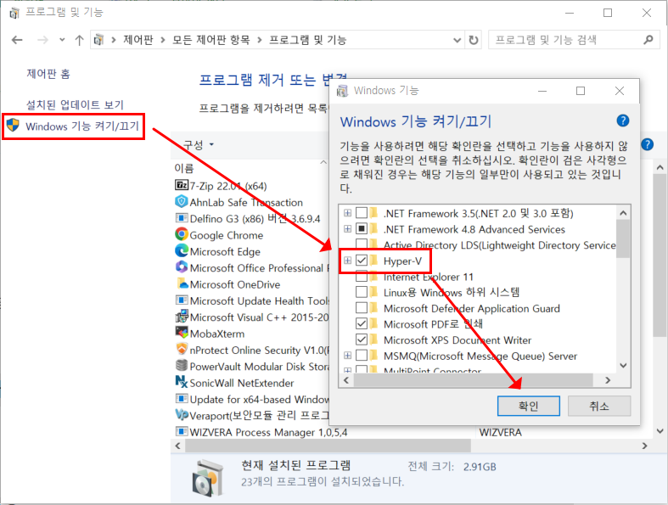Click the nProtect Online Security icon

[182, 349]
